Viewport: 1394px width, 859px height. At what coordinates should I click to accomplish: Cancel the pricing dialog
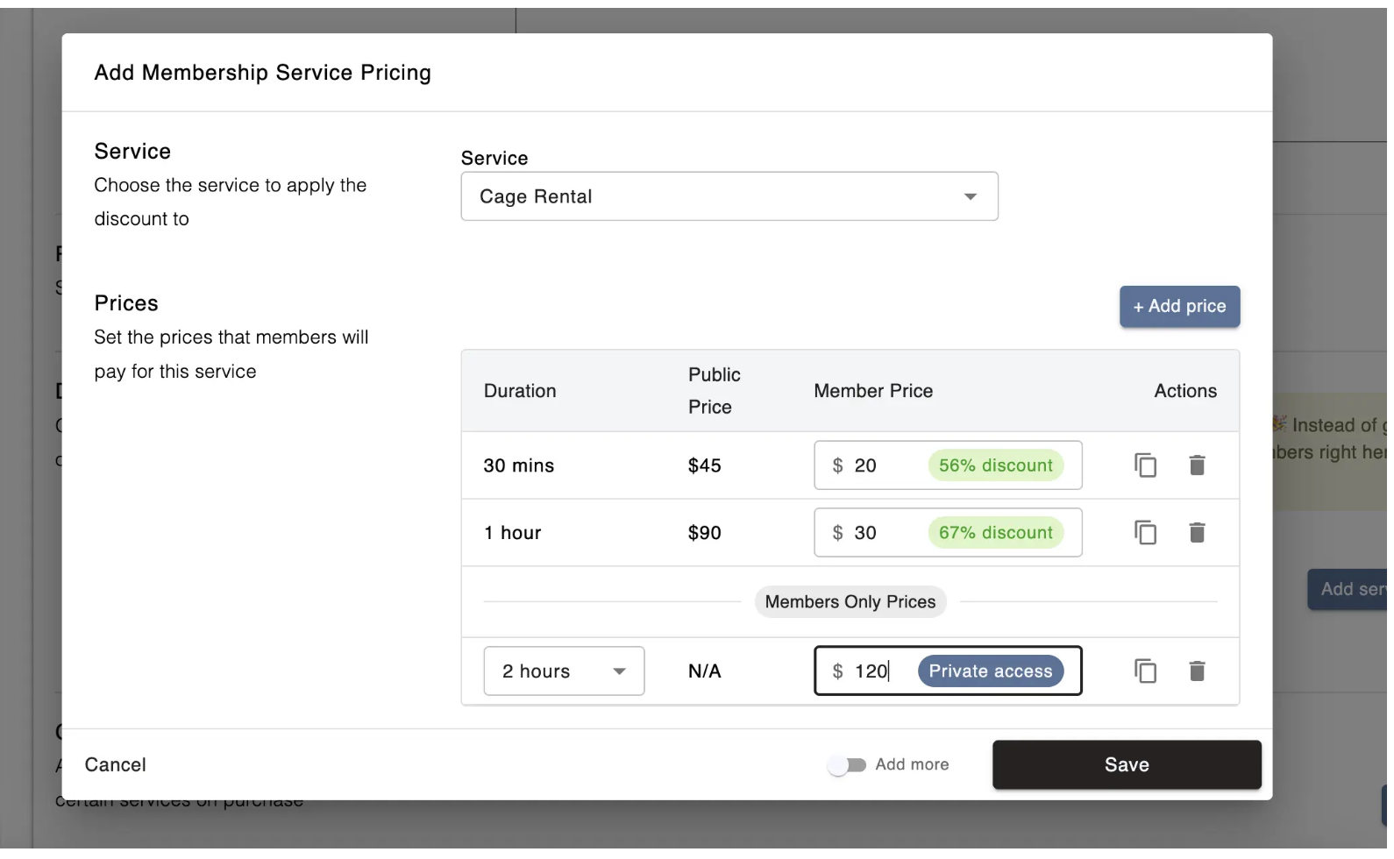[x=116, y=765]
